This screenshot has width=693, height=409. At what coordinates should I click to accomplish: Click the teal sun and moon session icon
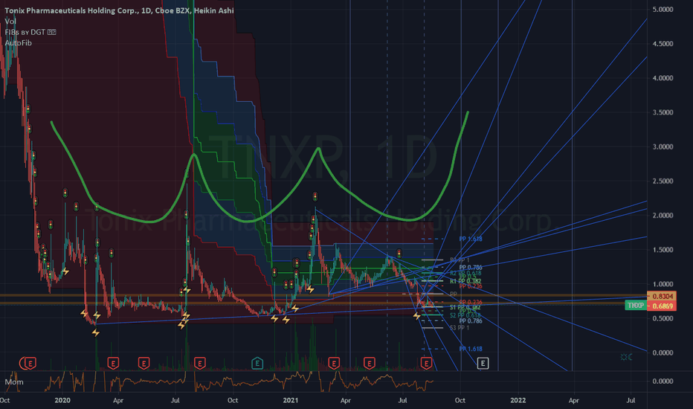tap(626, 356)
